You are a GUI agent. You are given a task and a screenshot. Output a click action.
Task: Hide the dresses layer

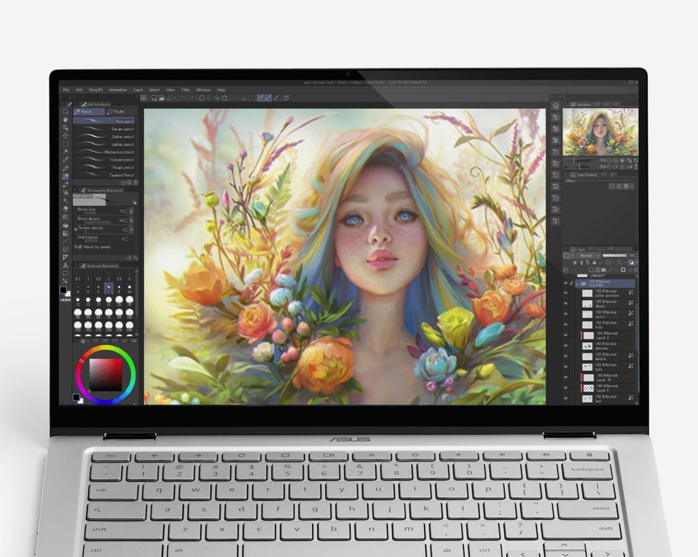click(x=565, y=346)
